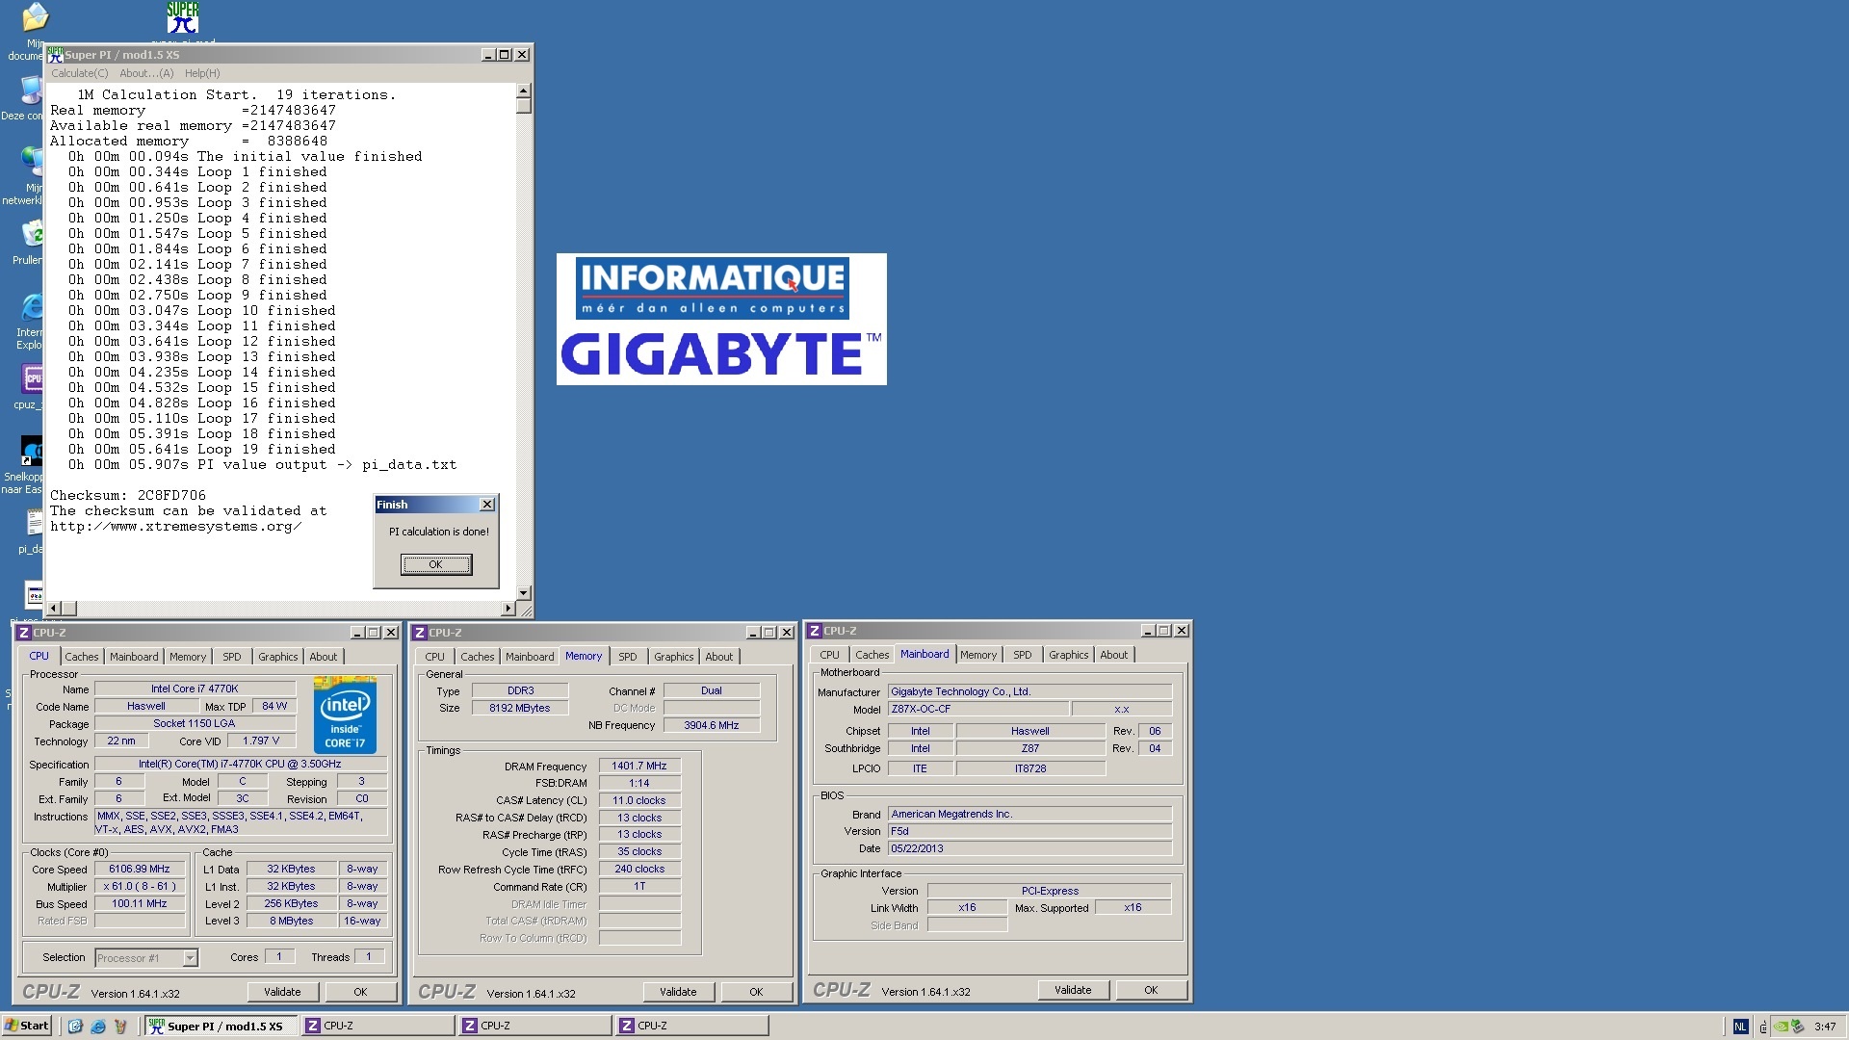Viewport: 1849px width, 1040px height.
Task: Open the Calculate(C) menu in Super PI
Action: [x=79, y=73]
